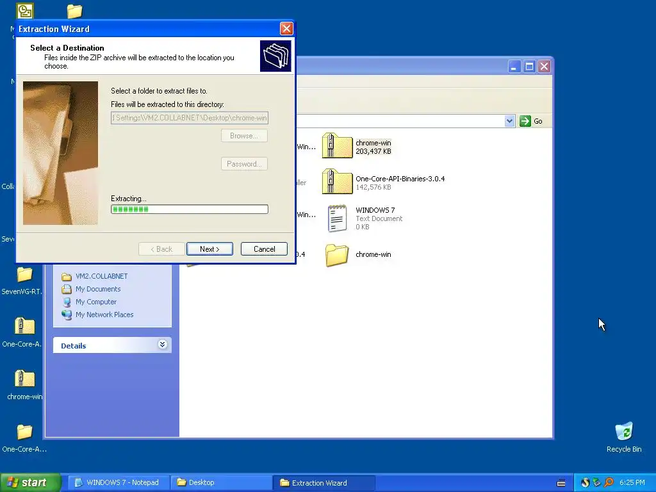Switch to WINDOWS 7 - Notepad taskbar button
This screenshot has width=656, height=492.
119,482
